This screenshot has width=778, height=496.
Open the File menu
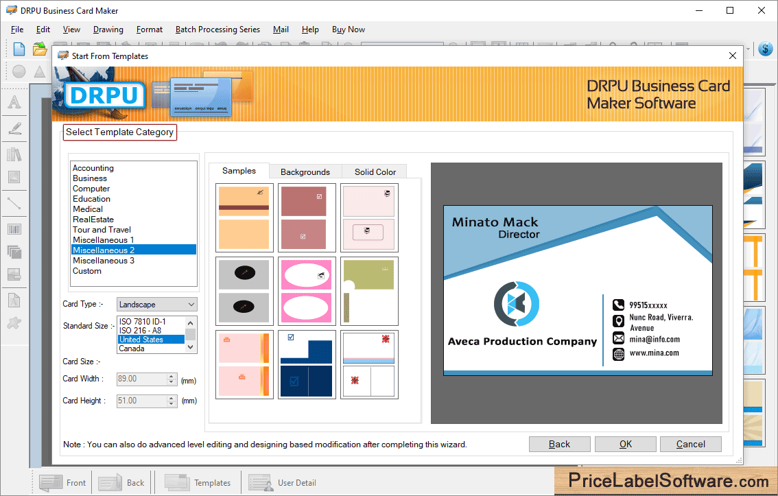coord(17,29)
